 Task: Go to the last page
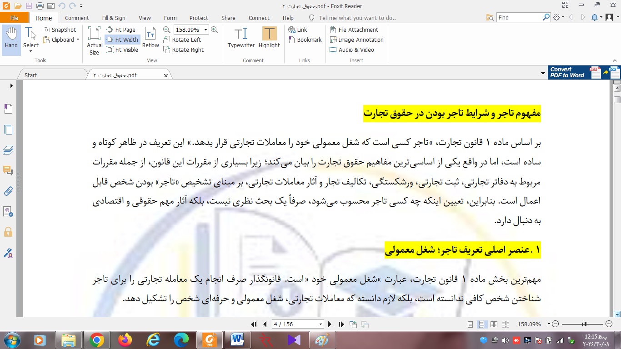point(341,324)
